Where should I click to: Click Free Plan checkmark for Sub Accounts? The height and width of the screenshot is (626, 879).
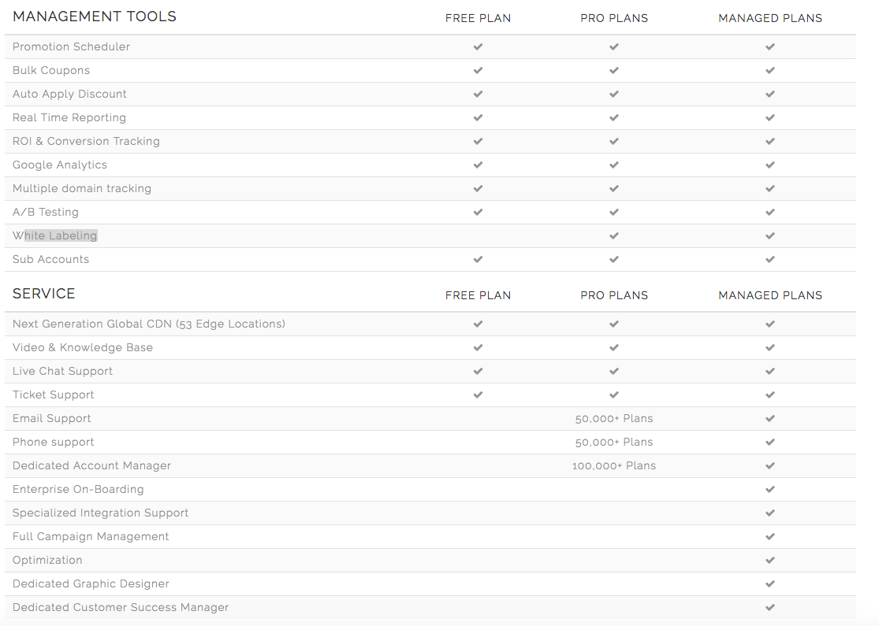pos(478,259)
